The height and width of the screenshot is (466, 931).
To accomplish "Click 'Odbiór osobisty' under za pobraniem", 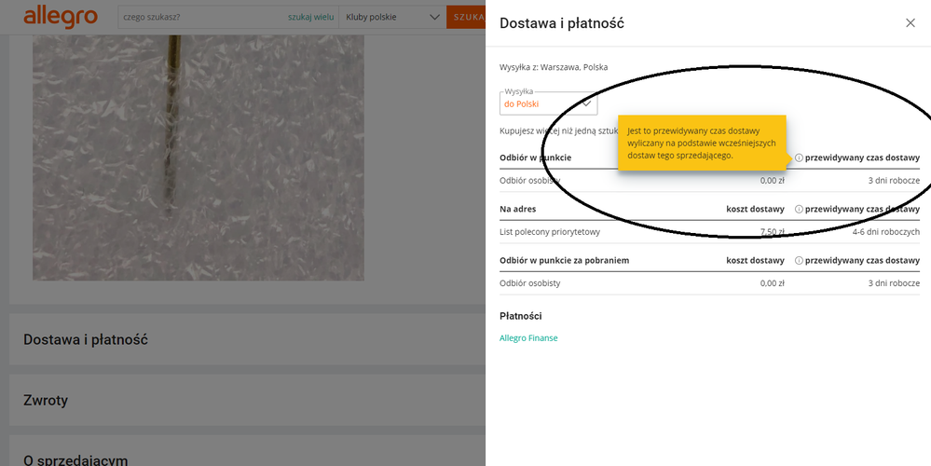I will pyautogui.click(x=529, y=283).
